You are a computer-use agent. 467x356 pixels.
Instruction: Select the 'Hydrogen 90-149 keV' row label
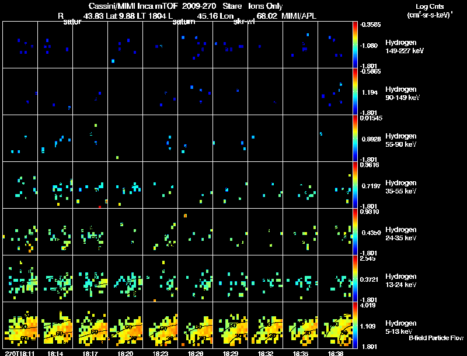tap(402, 94)
